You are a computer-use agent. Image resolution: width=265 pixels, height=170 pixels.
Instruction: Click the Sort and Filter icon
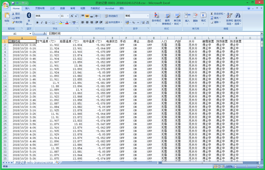(229, 16)
